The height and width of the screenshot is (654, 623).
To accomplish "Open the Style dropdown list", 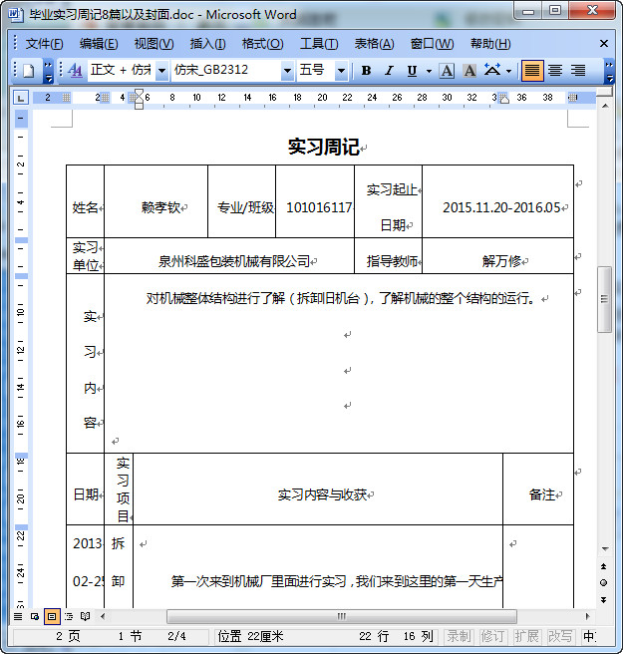I will (161, 71).
